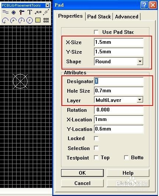This screenshot has width=159, height=196.
Task: Click the Cancel button
Action: coord(82,183)
